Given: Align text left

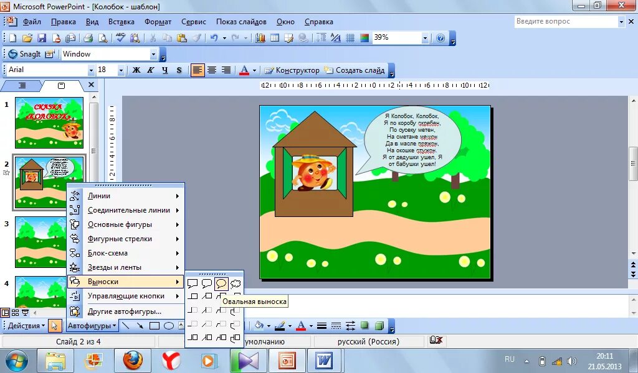Looking at the screenshot, I should 198,70.
